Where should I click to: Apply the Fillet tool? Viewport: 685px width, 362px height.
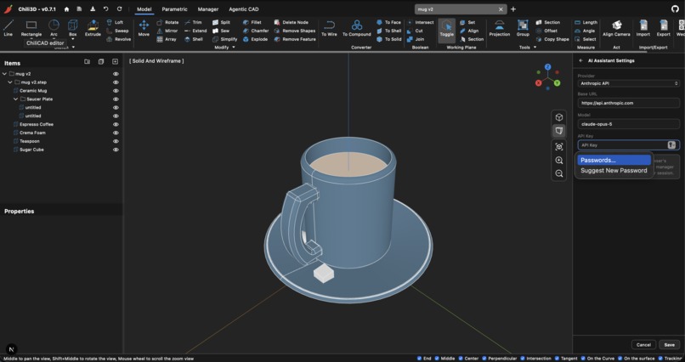click(252, 22)
